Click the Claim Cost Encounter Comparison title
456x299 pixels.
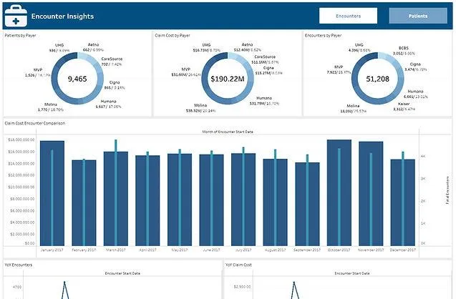35,123
